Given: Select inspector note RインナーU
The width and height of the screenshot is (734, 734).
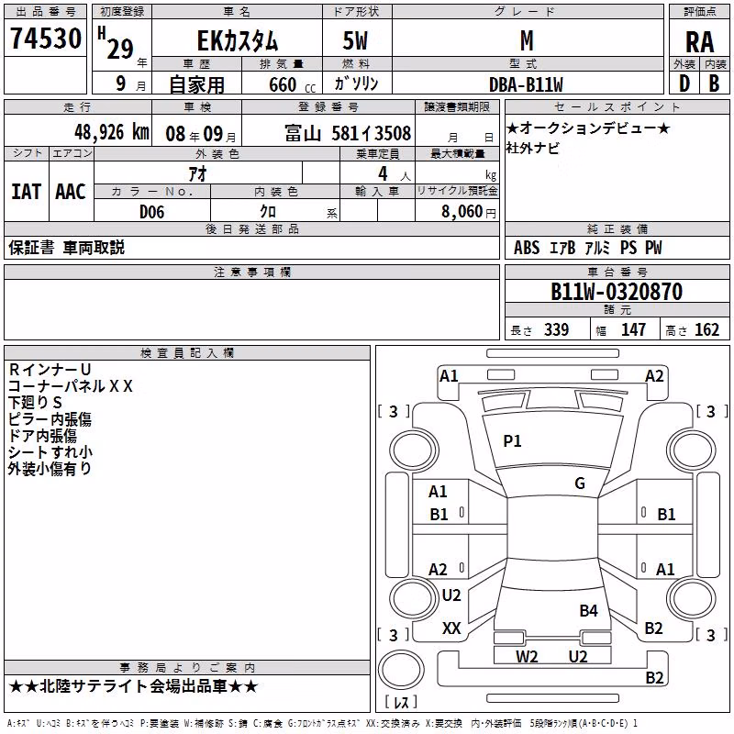Looking at the screenshot, I should coord(50,370).
